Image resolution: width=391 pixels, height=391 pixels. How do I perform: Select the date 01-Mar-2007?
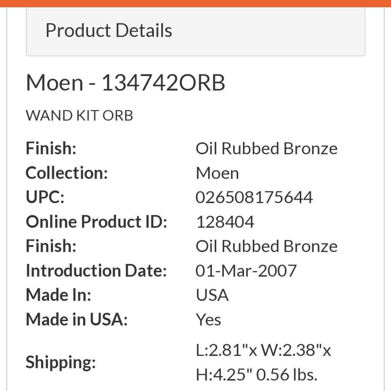coord(246,270)
